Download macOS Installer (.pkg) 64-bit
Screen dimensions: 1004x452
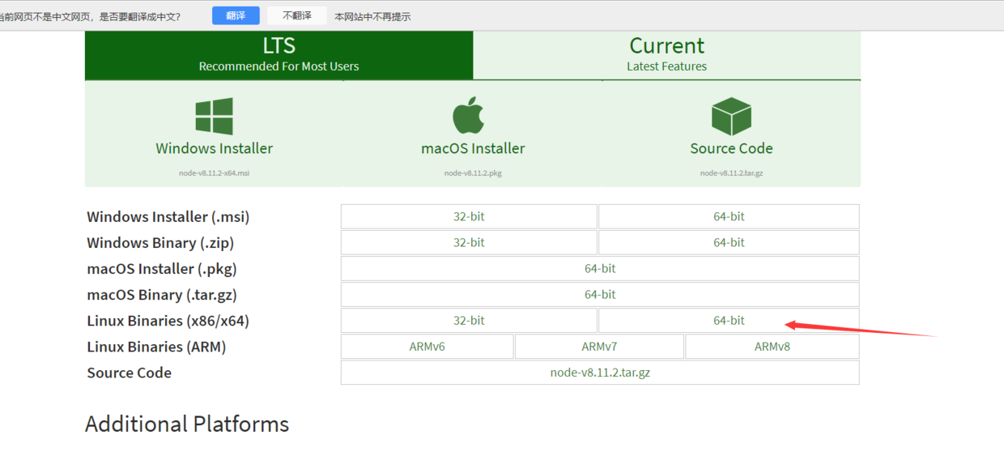tap(600, 268)
